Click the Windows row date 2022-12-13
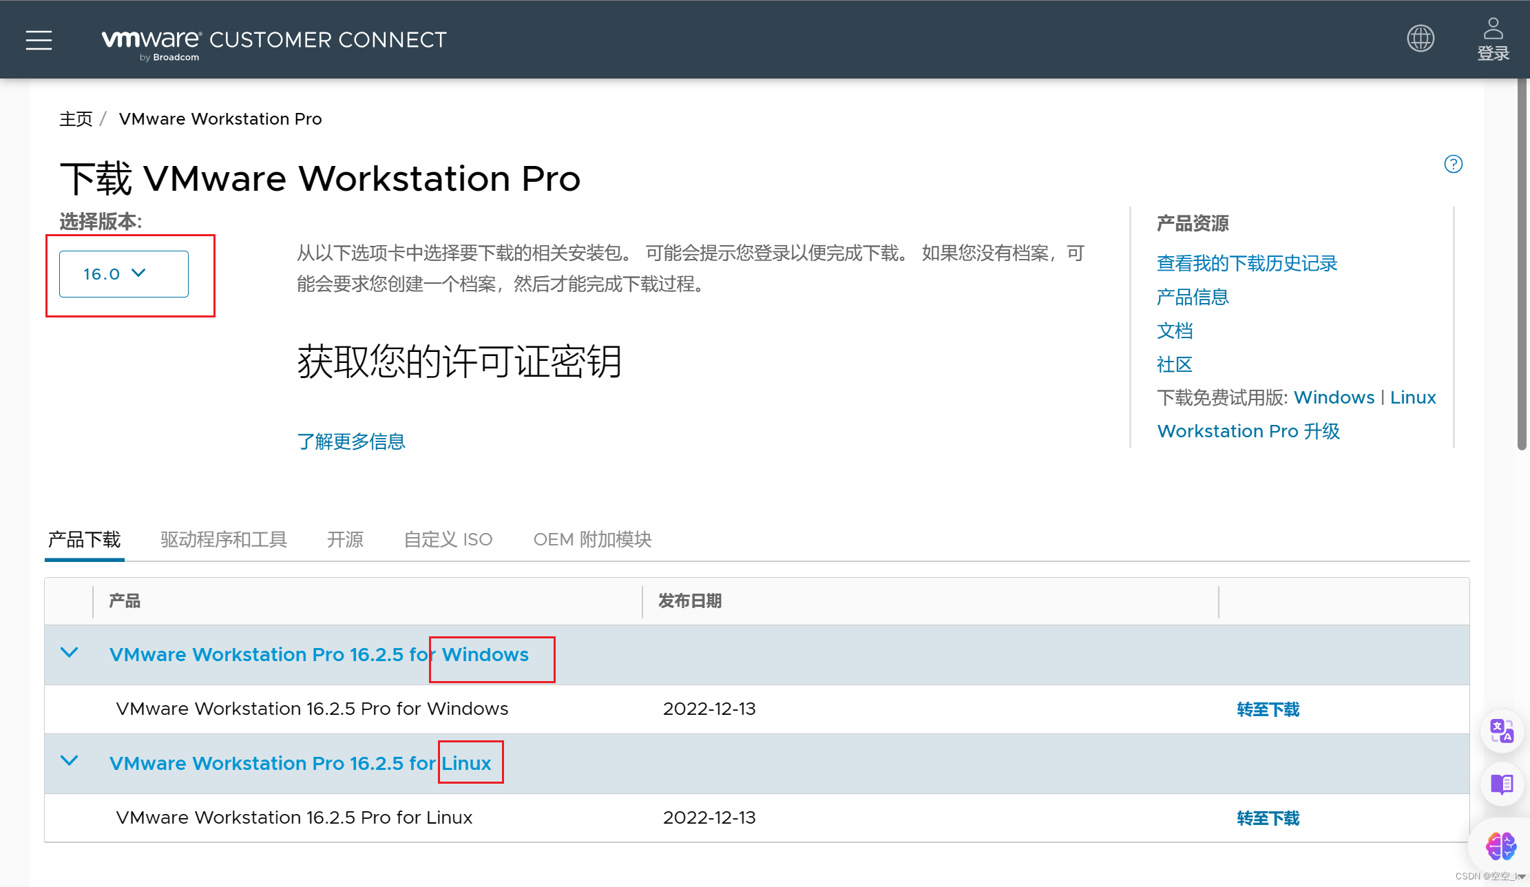Viewport: 1530px width, 887px height. pyautogui.click(x=709, y=709)
